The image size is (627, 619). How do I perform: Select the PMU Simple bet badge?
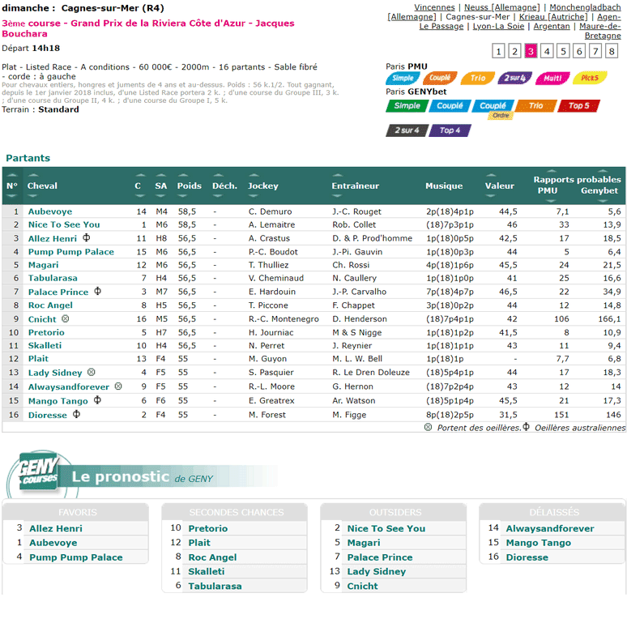403,79
